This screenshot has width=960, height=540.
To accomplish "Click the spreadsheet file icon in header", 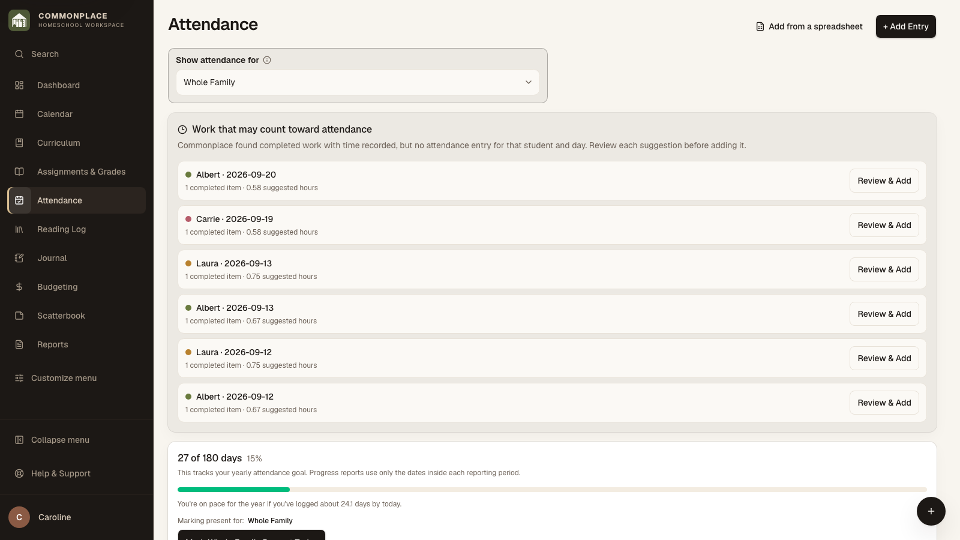I will point(760,26).
